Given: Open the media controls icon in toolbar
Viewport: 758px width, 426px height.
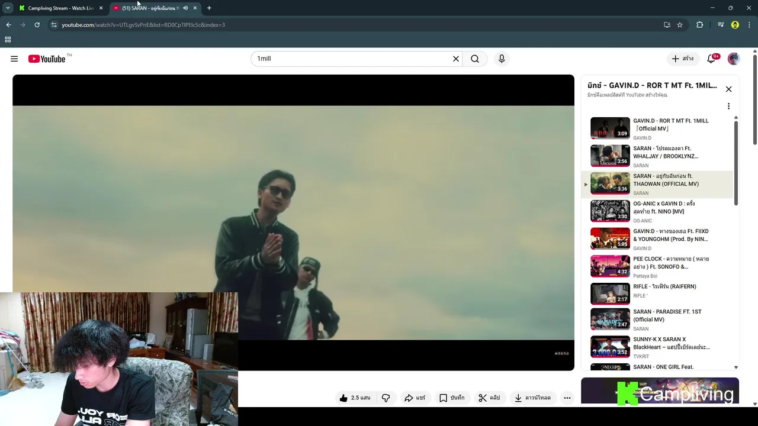Looking at the screenshot, I should (x=721, y=25).
